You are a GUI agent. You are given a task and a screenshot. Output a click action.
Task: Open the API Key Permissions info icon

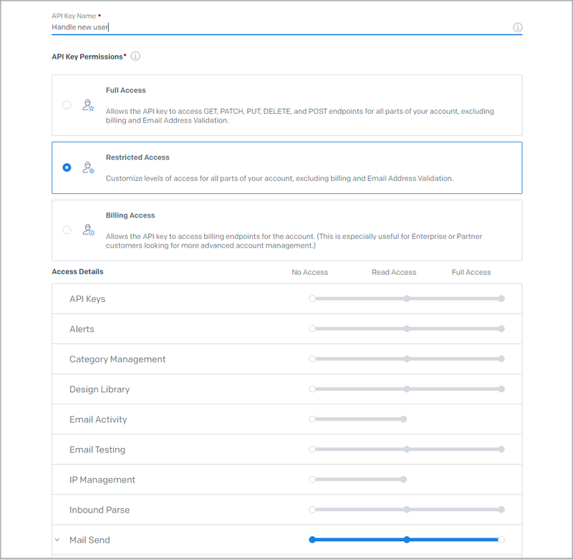coord(135,56)
